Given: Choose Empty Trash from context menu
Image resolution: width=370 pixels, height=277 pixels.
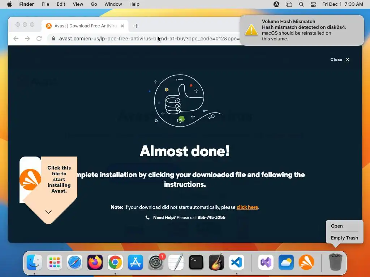Looking at the screenshot, I should [x=344, y=238].
